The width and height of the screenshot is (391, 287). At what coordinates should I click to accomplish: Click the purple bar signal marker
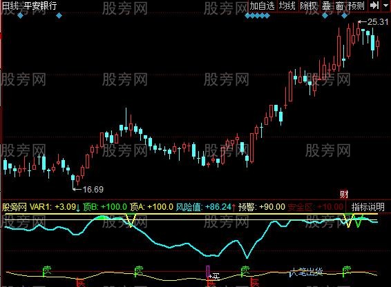208,271
